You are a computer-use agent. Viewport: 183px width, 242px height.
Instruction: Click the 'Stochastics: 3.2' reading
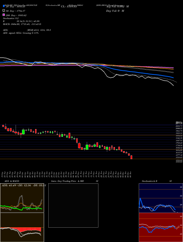click(x=11, y=18)
